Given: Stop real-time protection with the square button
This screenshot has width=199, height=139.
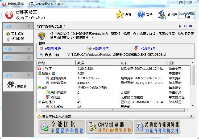Looking at the screenshot, I should pyautogui.click(x=190, y=26).
